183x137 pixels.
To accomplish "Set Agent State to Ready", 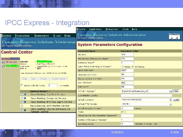I will click(123, 67).
